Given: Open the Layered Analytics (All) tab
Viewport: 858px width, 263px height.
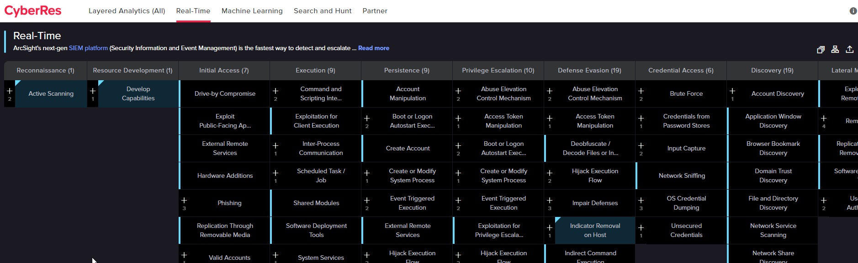Looking at the screenshot, I should (x=127, y=11).
